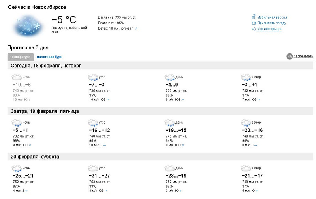The height and width of the screenshot is (199, 316).
Task: Click the envelope icon for sending weather
Action: [254, 23]
